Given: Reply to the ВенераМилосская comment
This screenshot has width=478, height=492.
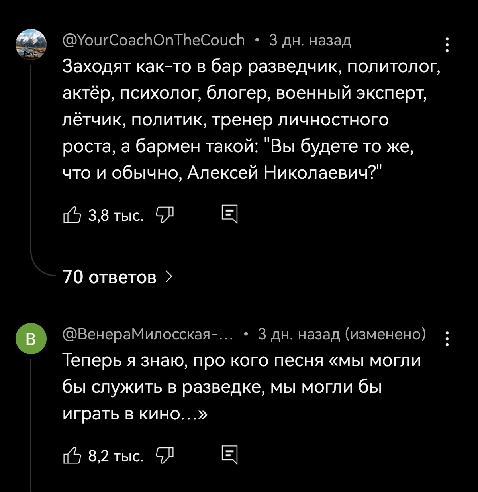Looking at the screenshot, I should 229,455.
